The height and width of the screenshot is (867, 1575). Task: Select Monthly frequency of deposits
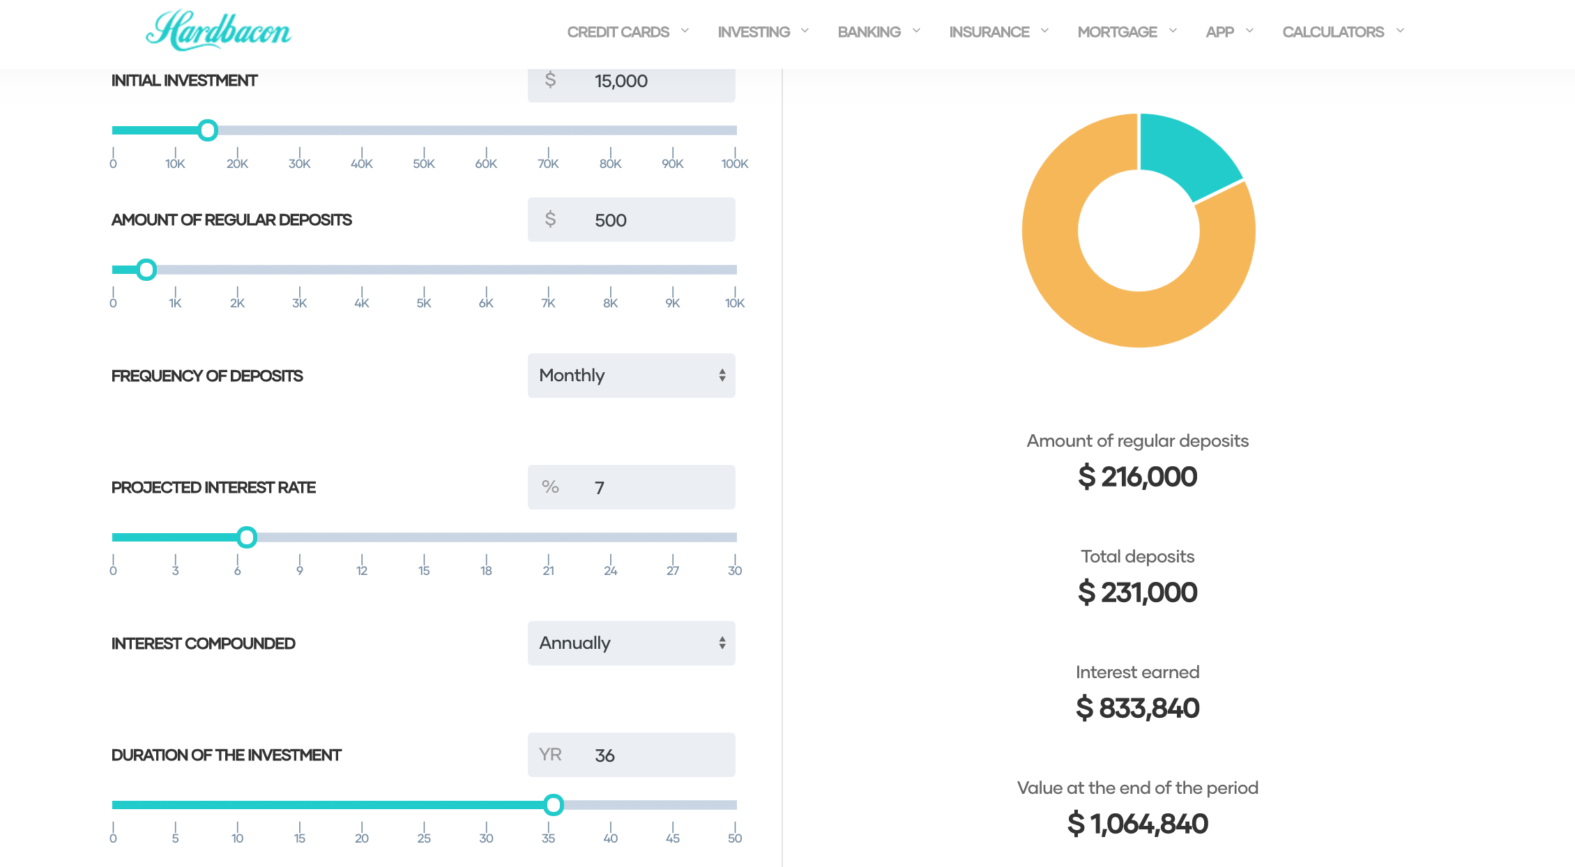pyautogui.click(x=630, y=375)
